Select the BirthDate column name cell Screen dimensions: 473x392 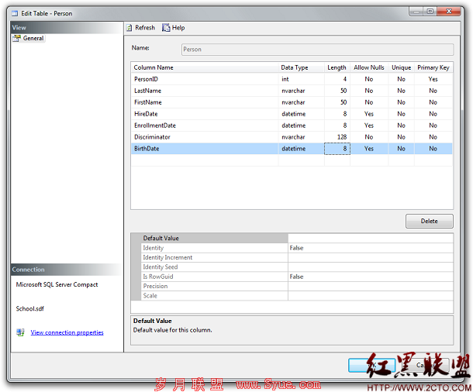[205, 149]
